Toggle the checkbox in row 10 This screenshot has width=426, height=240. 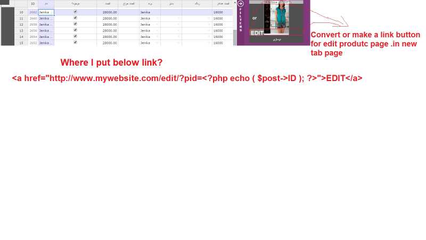coord(75,12)
